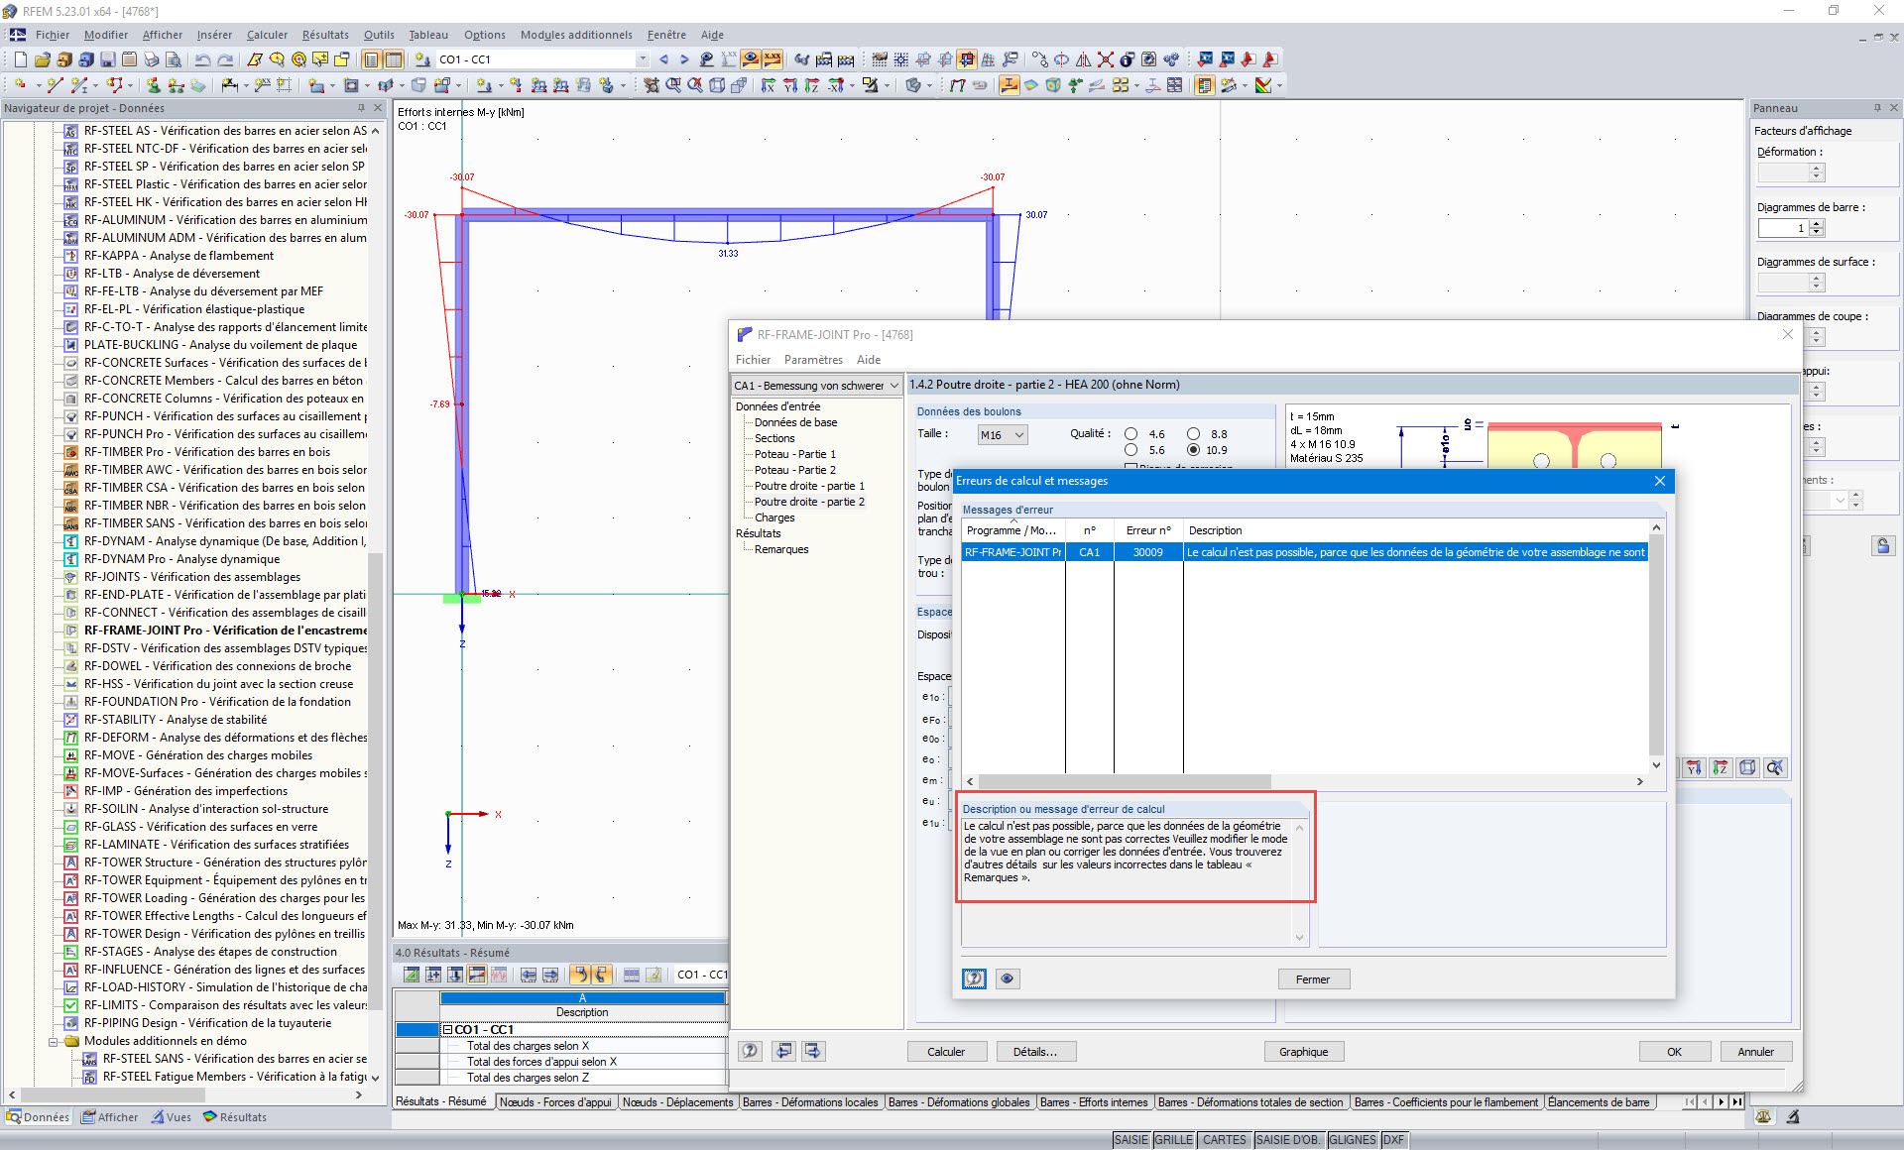This screenshot has width=1904, height=1150.
Task: Click the lock icon in Panneau
Action: (1882, 545)
